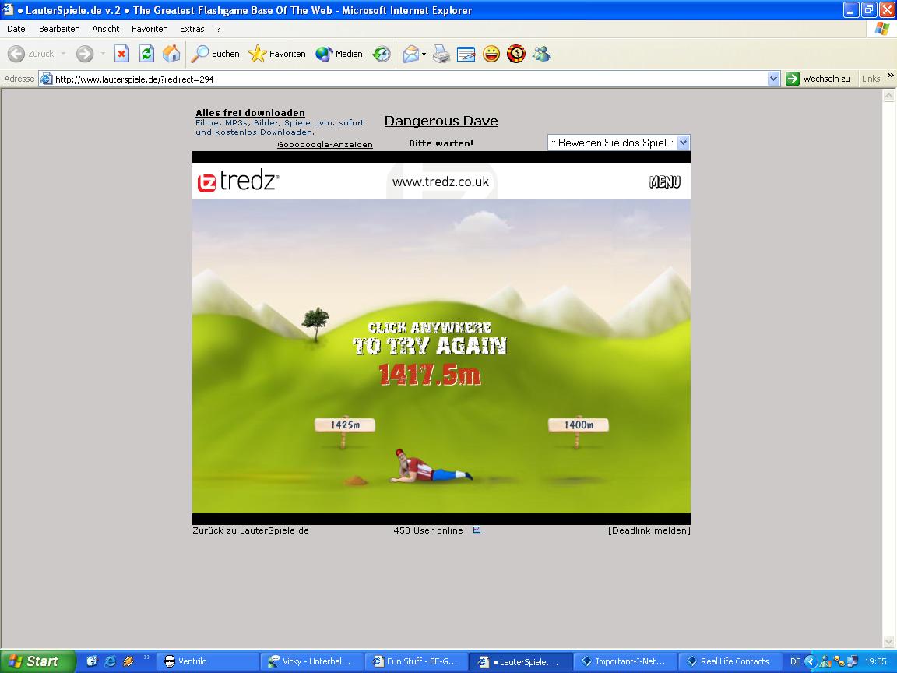This screenshot has width=897, height=673.
Task: Open the mail icon dropdown arrow
Action: (424, 55)
